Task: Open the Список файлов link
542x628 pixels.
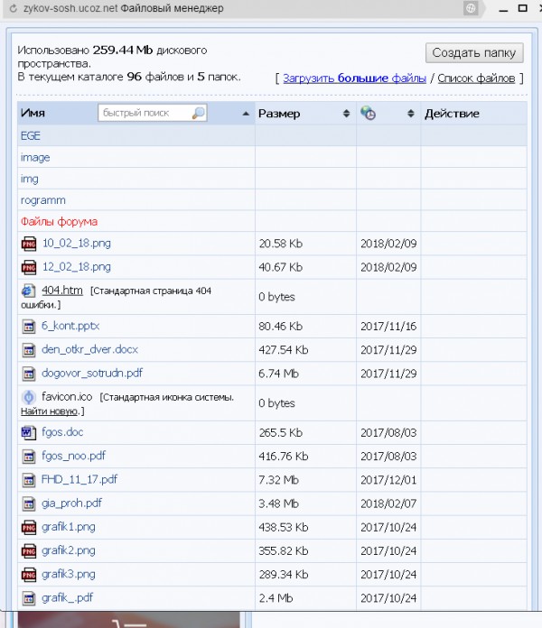Action: 476,78
